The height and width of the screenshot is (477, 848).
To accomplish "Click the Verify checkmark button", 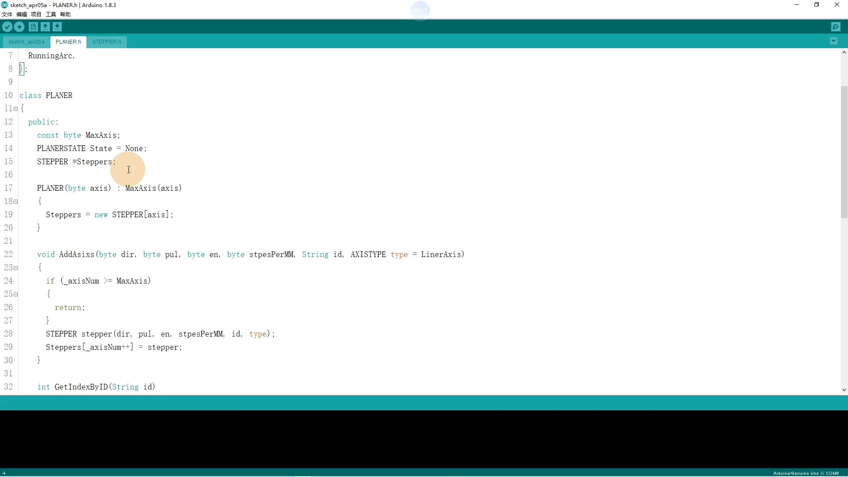I will [7, 27].
